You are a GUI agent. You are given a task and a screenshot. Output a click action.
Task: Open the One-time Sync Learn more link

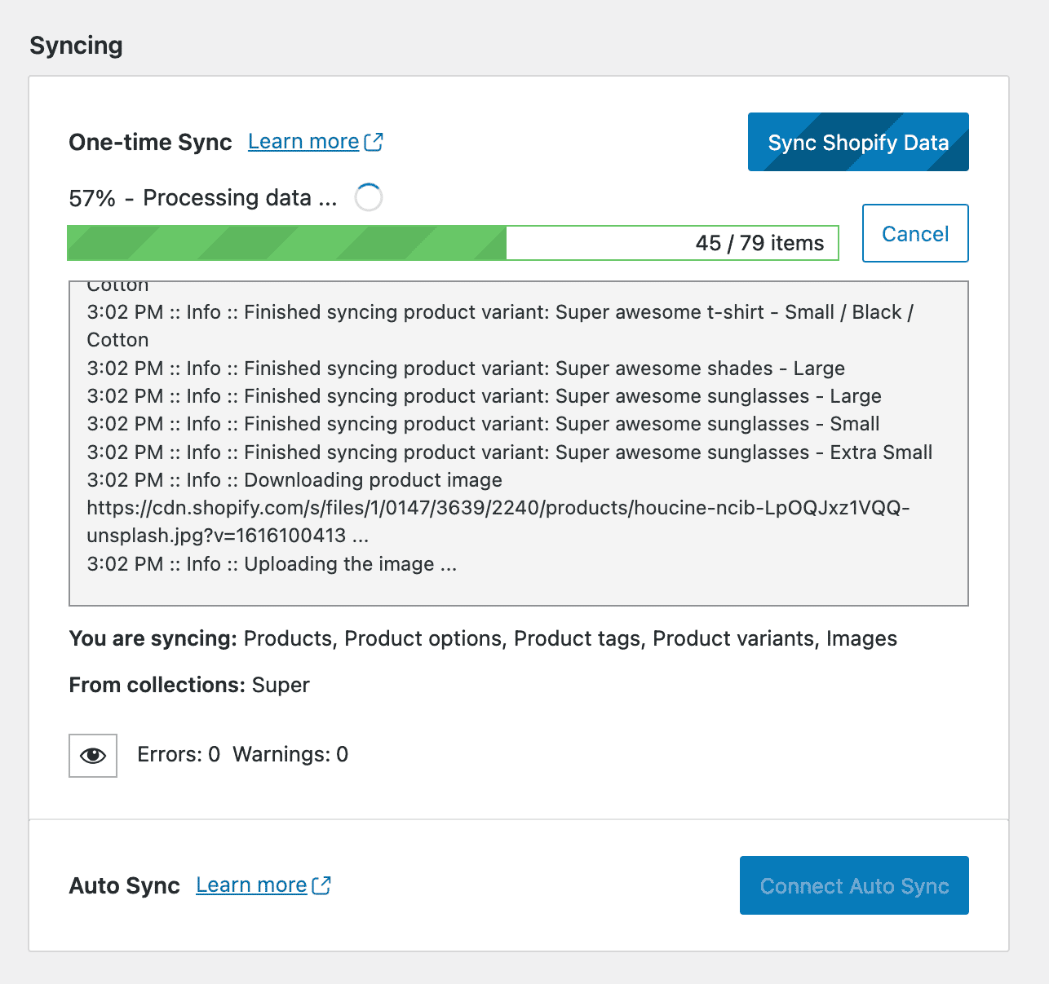(303, 142)
